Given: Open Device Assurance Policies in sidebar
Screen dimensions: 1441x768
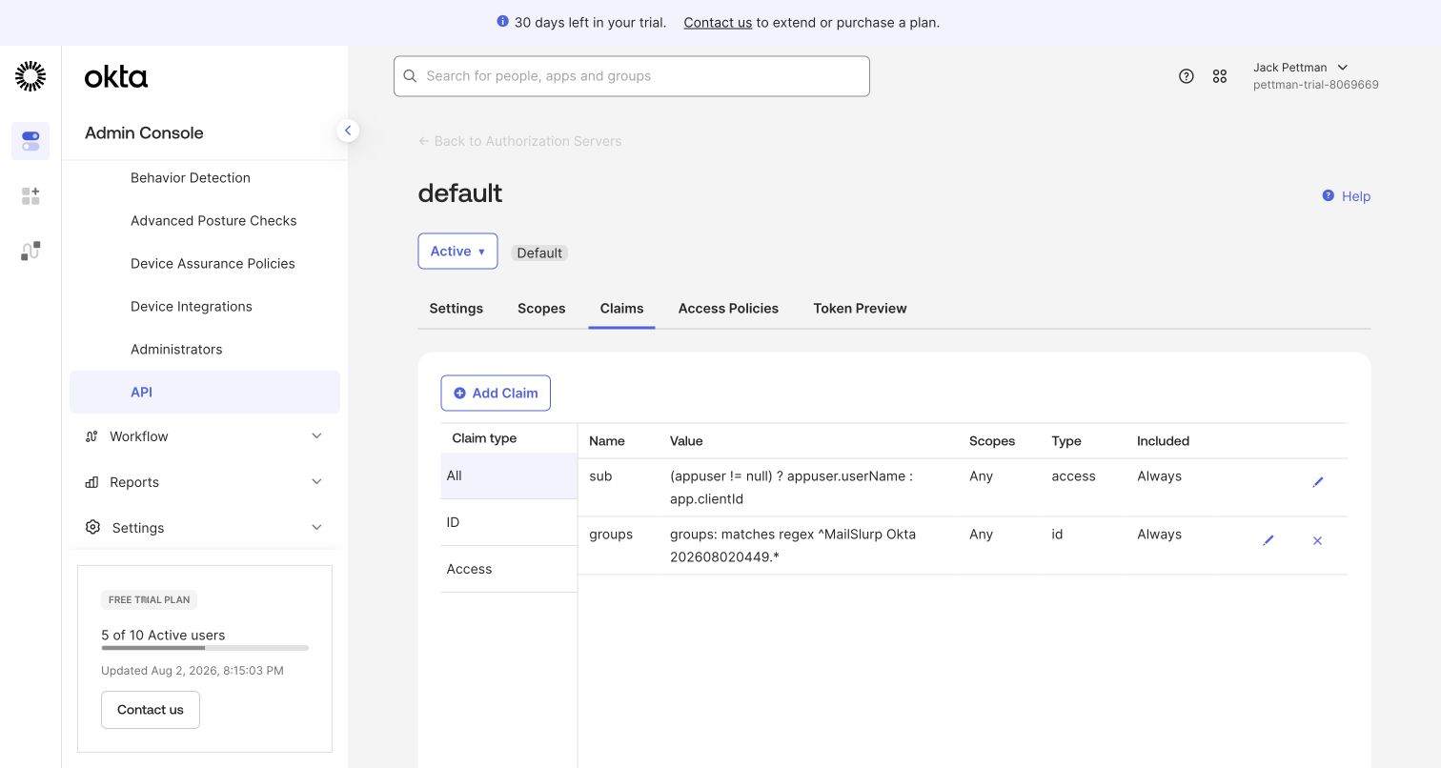Looking at the screenshot, I should (x=213, y=263).
